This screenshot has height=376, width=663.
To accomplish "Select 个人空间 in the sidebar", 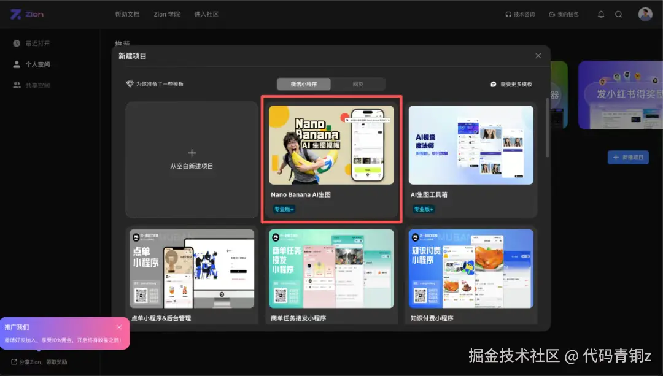I will [x=32, y=64].
